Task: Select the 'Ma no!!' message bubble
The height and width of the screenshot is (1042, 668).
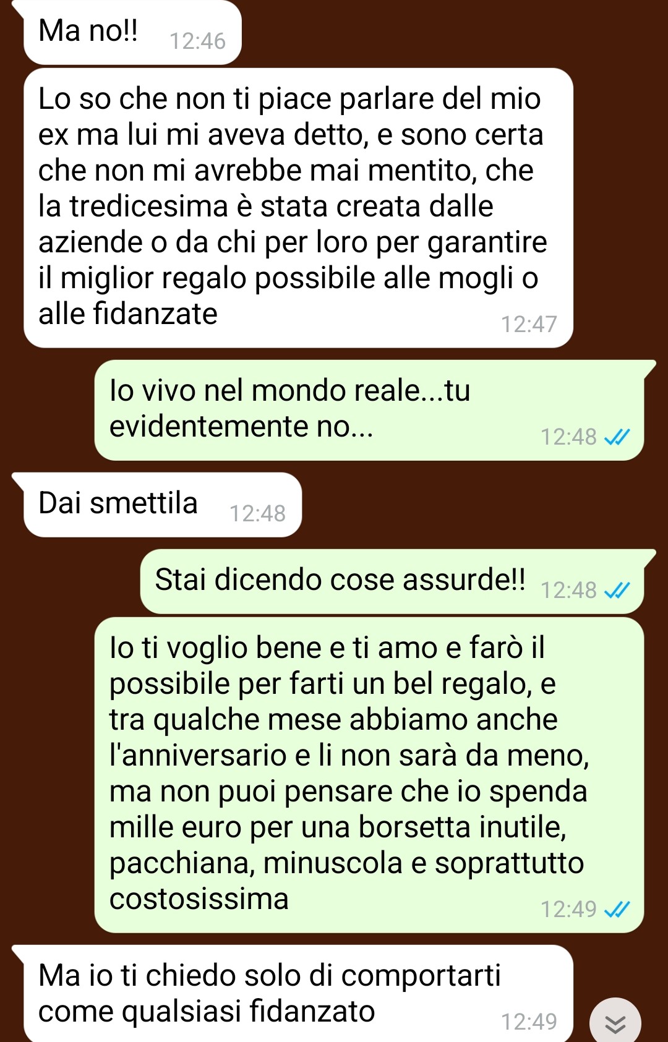Action: (x=132, y=32)
